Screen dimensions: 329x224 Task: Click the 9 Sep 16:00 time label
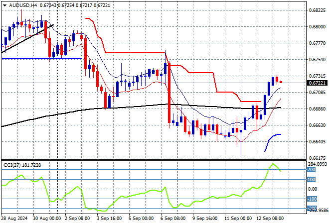click(x=204, y=219)
